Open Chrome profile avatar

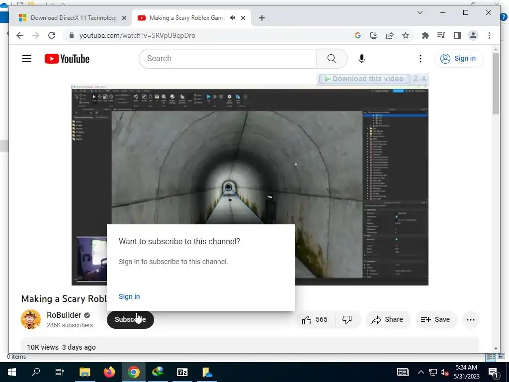pos(473,35)
